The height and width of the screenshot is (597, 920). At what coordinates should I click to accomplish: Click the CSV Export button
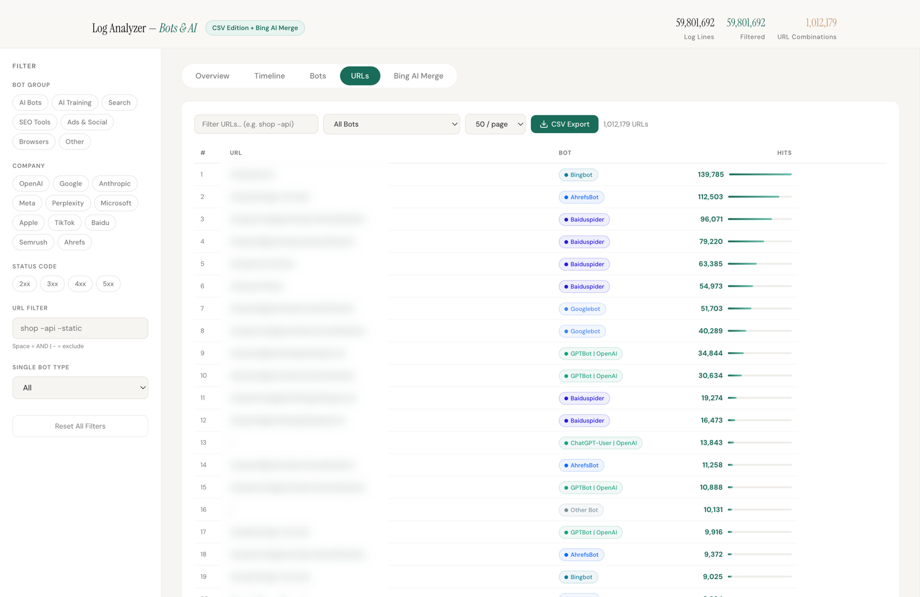pyautogui.click(x=564, y=124)
